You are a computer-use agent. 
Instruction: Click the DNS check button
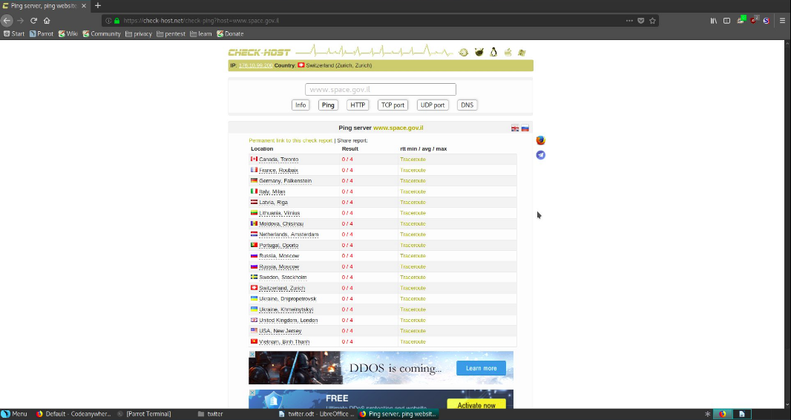tap(467, 105)
